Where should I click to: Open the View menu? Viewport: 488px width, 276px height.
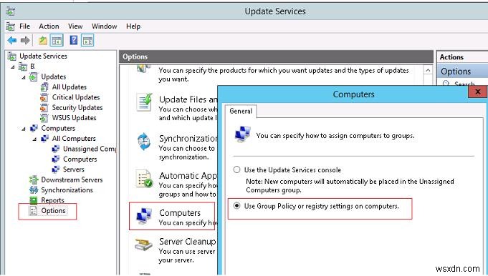(75, 26)
